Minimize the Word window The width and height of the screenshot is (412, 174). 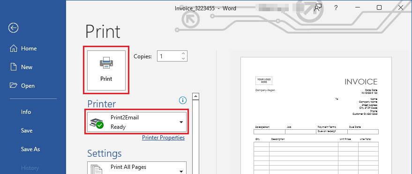357,8
